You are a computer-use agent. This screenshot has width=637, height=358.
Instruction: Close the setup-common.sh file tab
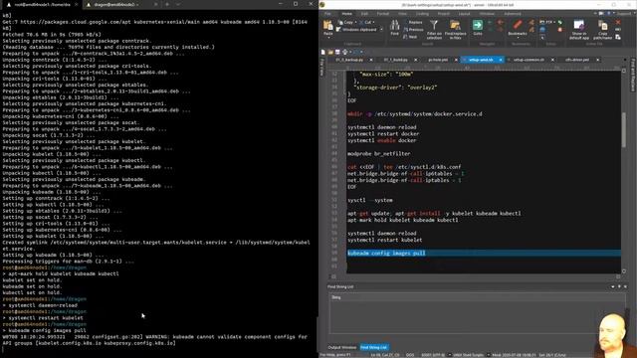point(552,60)
